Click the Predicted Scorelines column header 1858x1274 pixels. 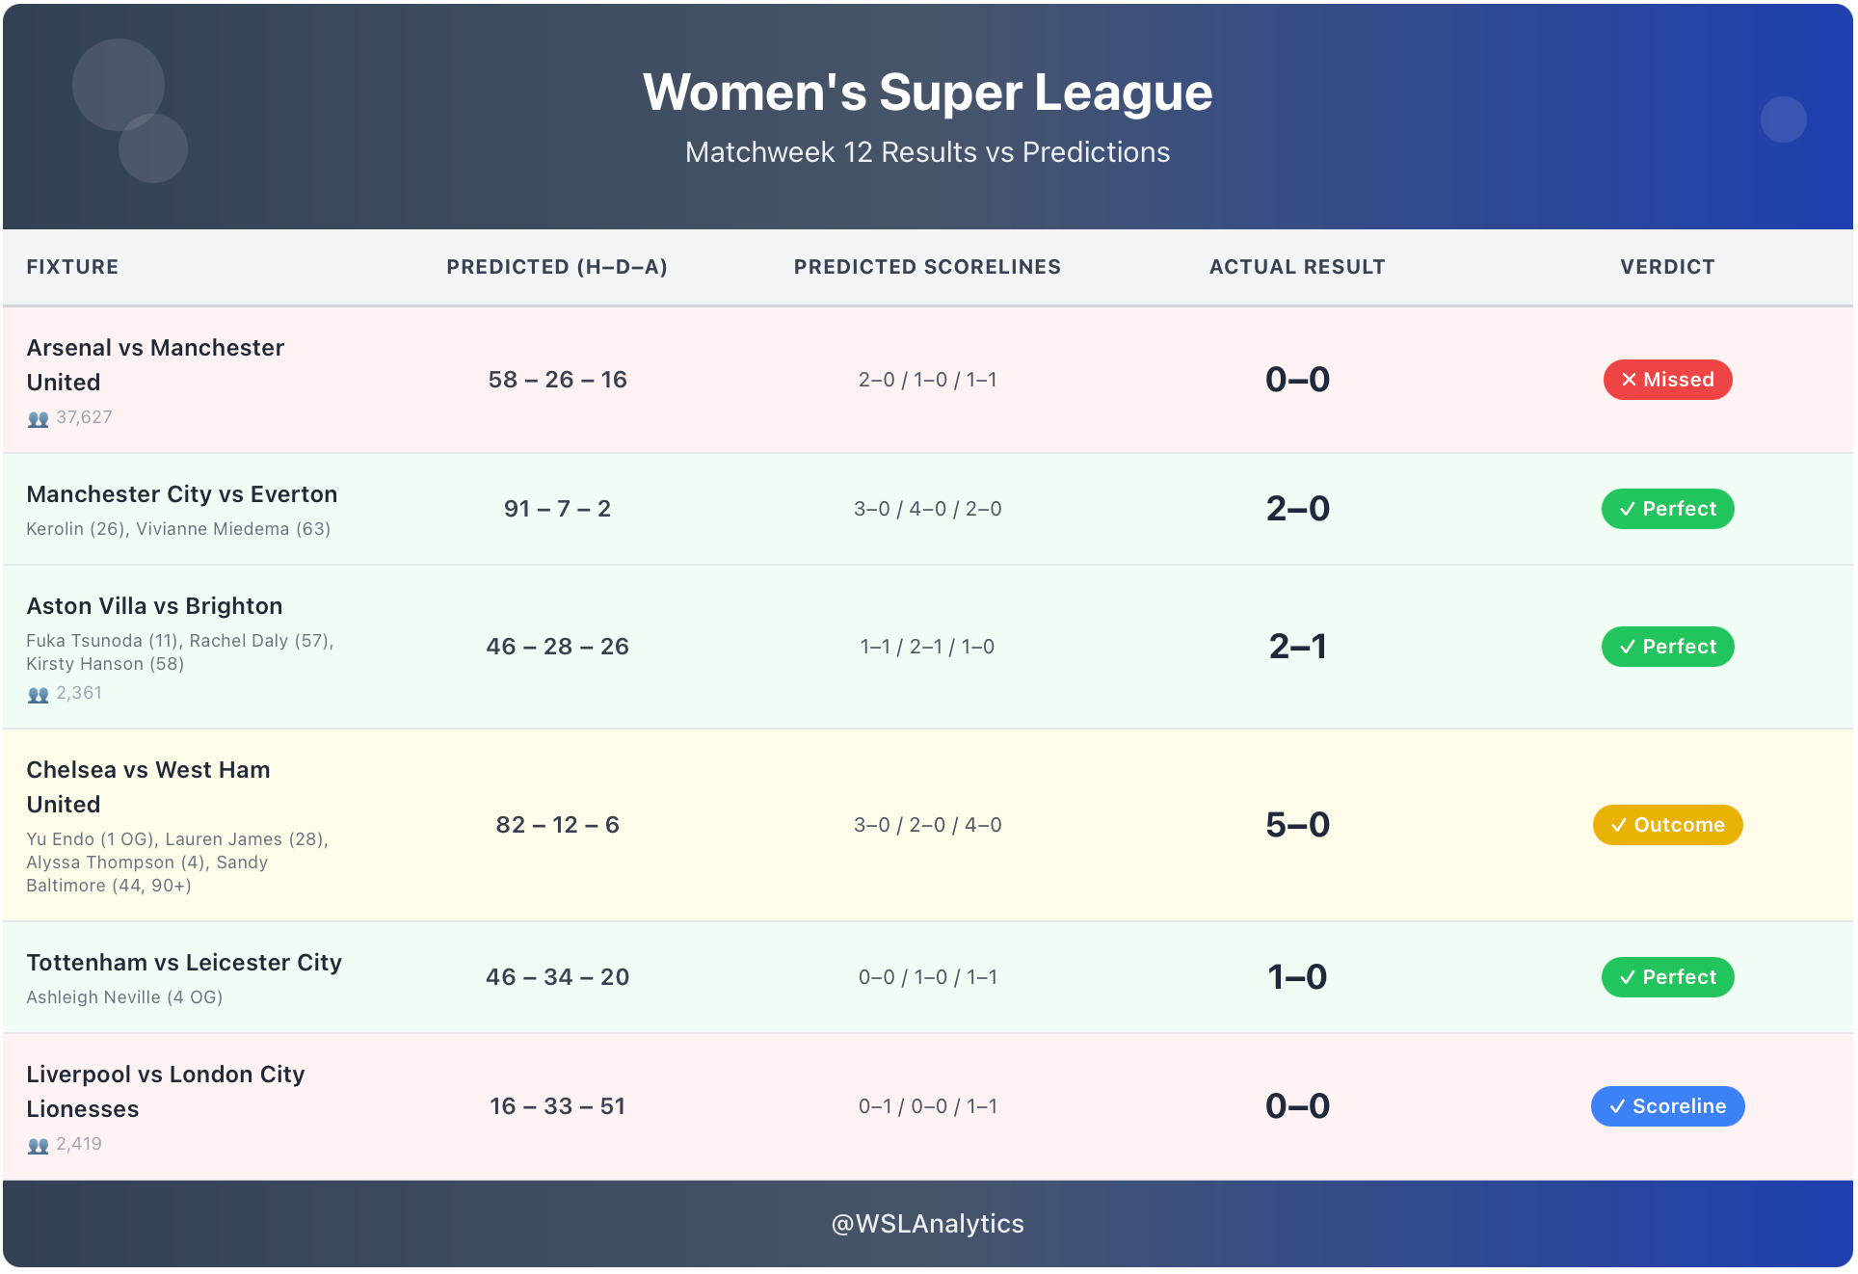coord(927,267)
